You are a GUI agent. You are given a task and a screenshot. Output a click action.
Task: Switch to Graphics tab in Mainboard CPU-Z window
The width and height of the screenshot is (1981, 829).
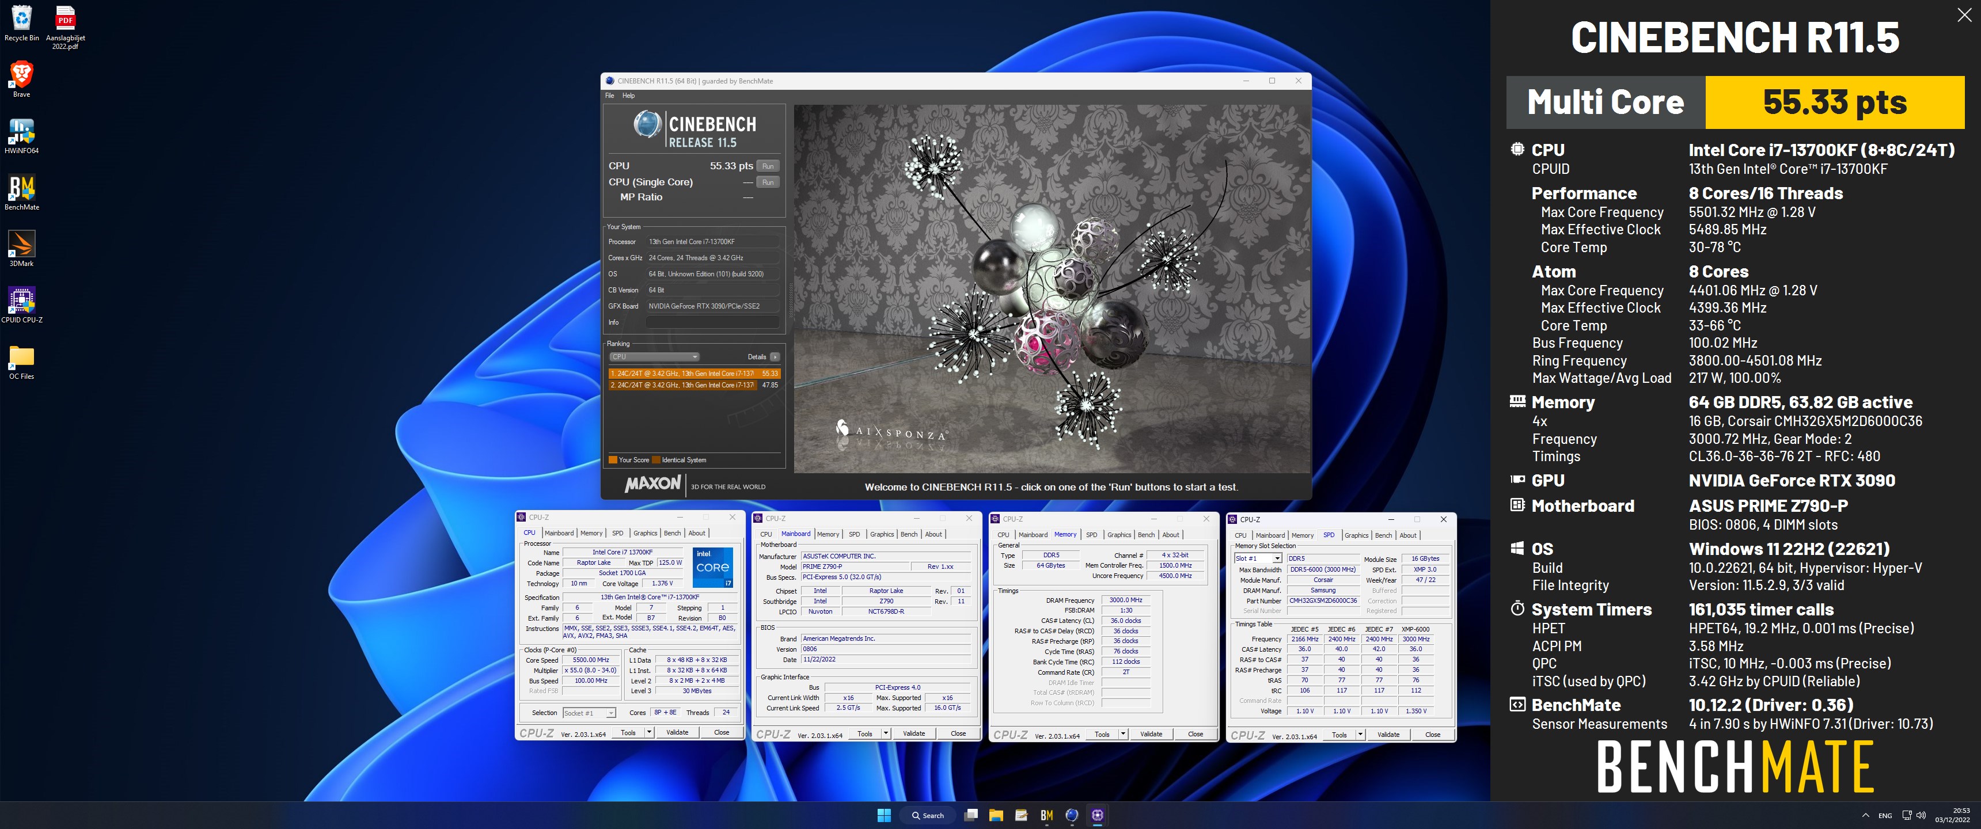(882, 534)
